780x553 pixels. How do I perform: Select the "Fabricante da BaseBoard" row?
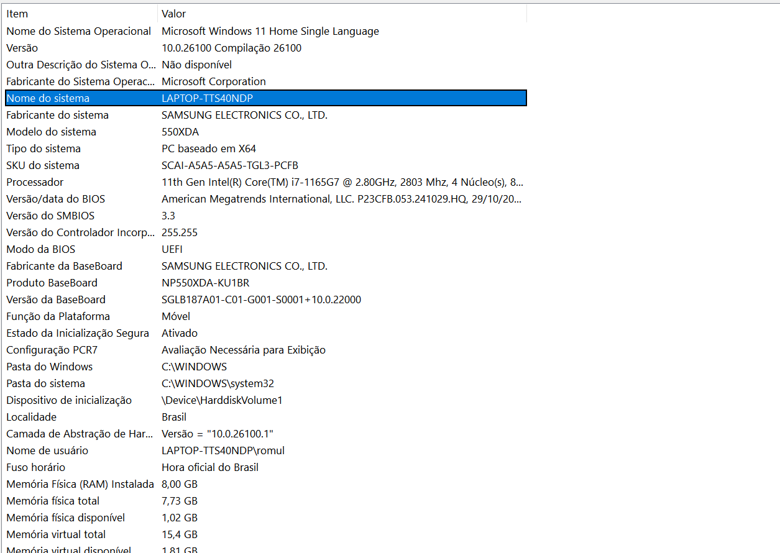click(x=266, y=266)
